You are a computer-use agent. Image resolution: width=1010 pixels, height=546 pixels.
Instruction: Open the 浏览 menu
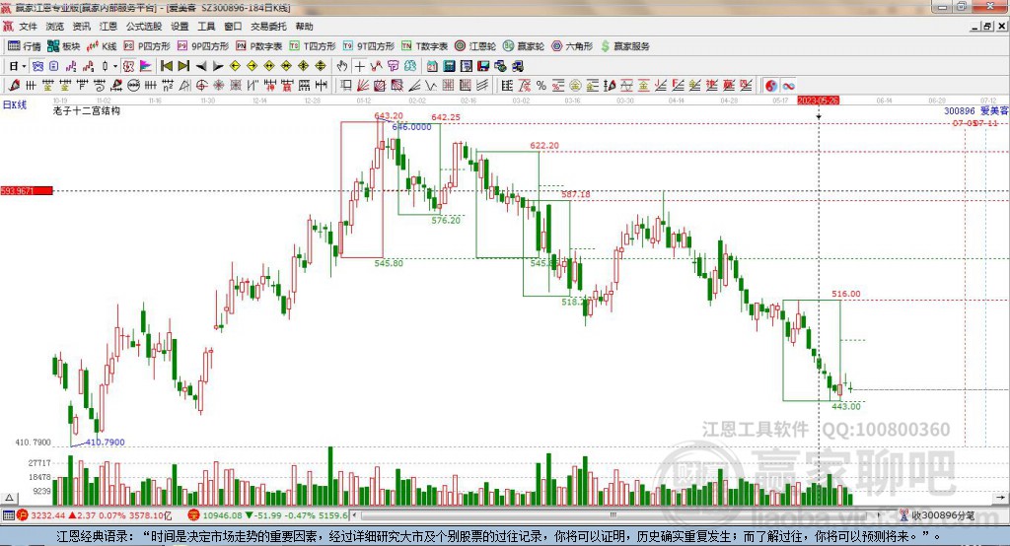tap(55, 27)
